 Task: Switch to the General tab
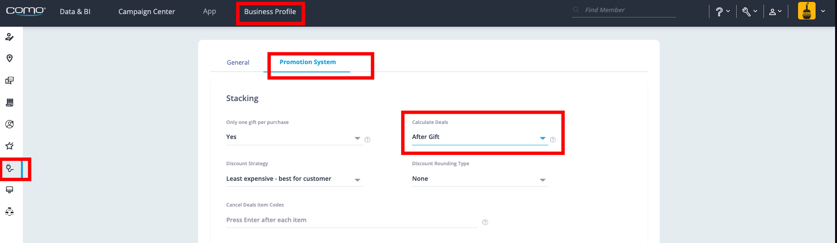click(238, 63)
